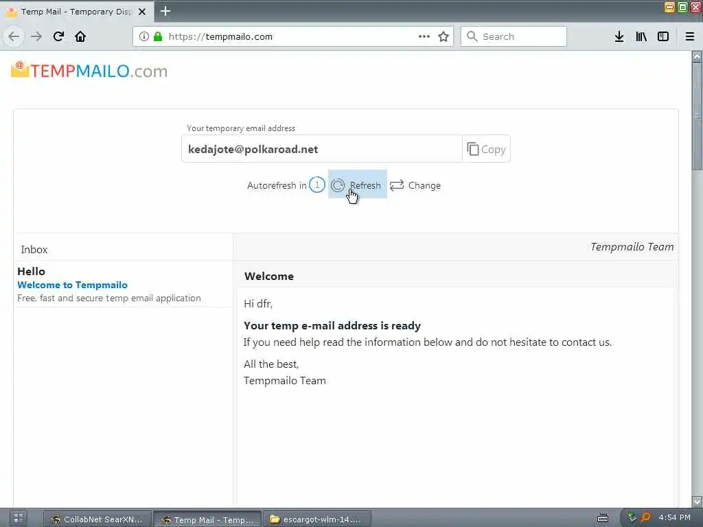The width and height of the screenshot is (703, 527).
Task: Click the forward navigation arrow
Action: point(36,36)
